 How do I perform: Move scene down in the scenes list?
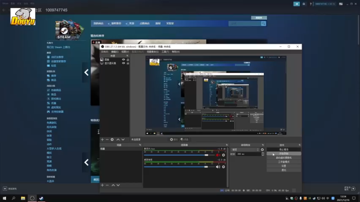(118, 185)
